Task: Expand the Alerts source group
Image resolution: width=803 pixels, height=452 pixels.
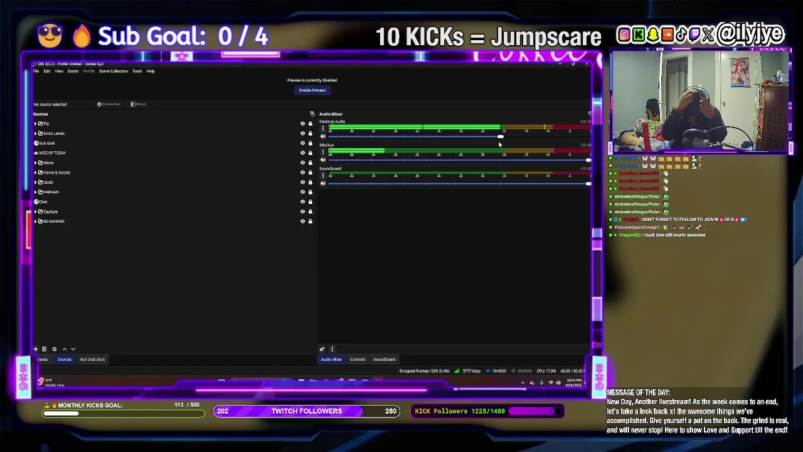Action: coord(35,163)
